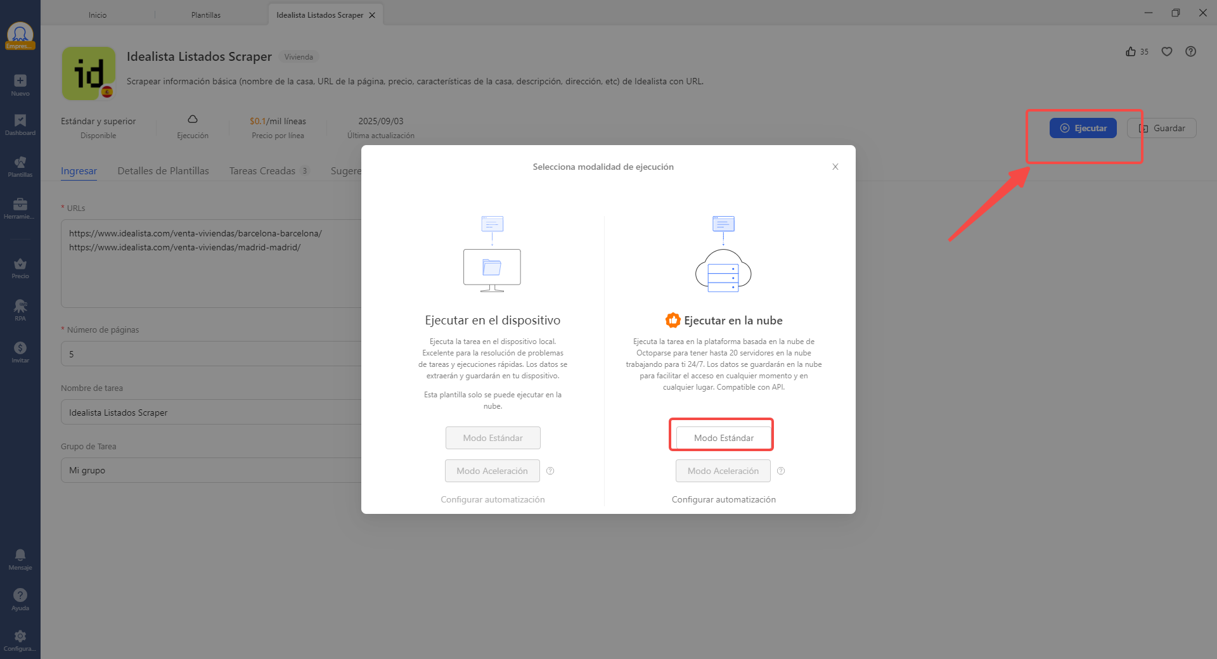Click the Nuevo icon in sidebar

(x=20, y=81)
